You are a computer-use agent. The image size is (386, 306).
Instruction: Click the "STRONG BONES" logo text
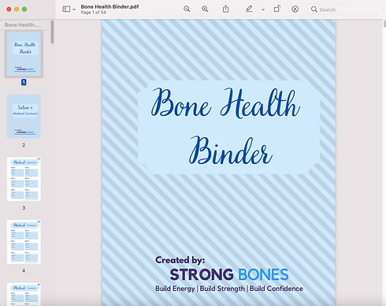click(229, 274)
